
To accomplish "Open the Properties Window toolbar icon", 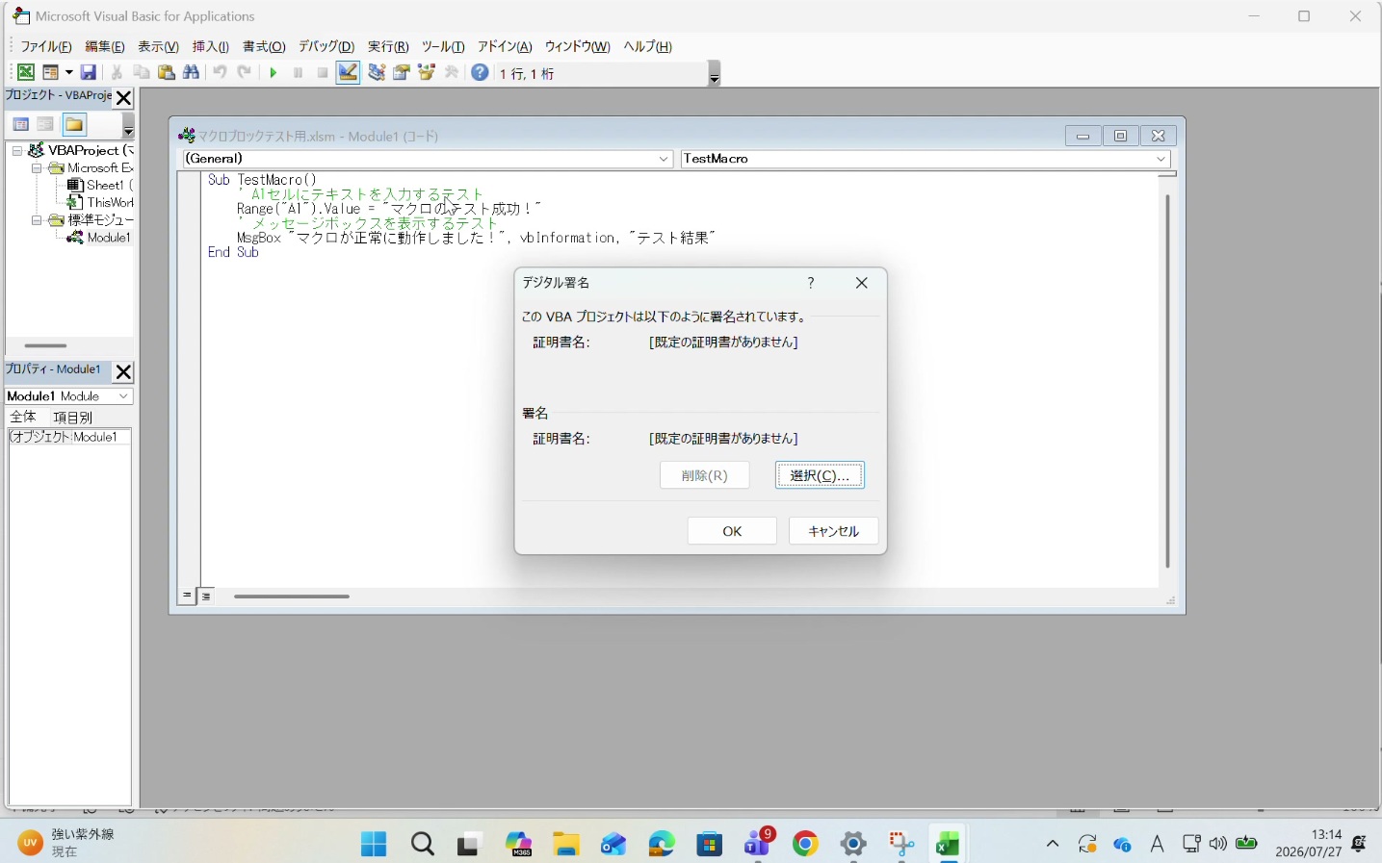I will click(402, 72).
